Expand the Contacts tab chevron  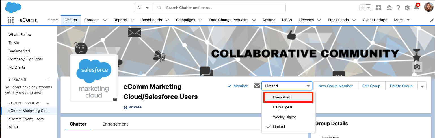coord(105,20)
